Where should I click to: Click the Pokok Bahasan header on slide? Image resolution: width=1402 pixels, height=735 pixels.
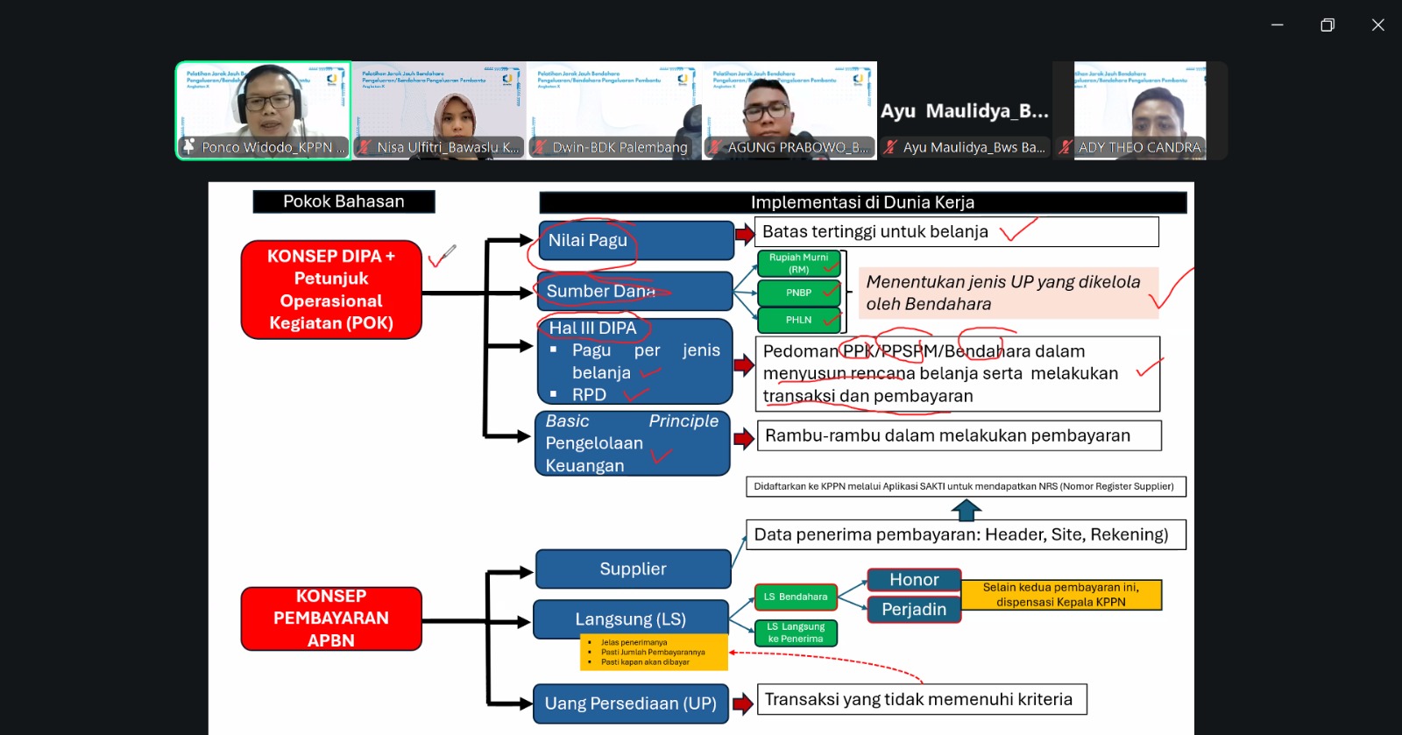coord(343,201)
